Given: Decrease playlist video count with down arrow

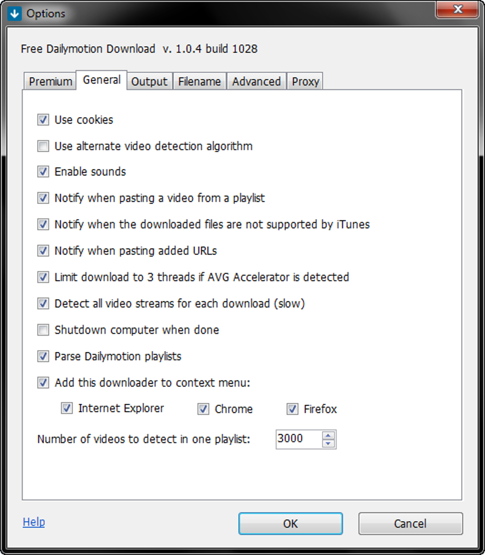Looking at the screenshot, I should (329, 443).
